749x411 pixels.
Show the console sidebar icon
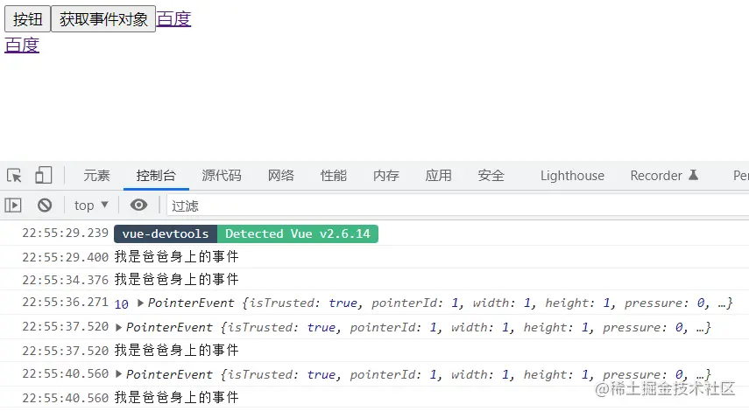13,205
